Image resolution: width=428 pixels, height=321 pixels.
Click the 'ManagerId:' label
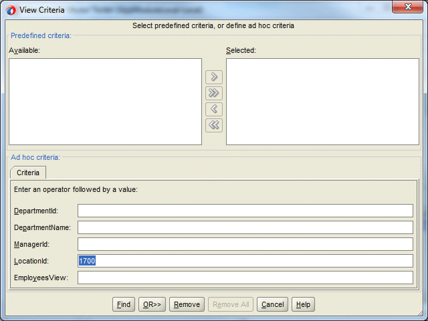pyautogui.click(x=31, y=244)
